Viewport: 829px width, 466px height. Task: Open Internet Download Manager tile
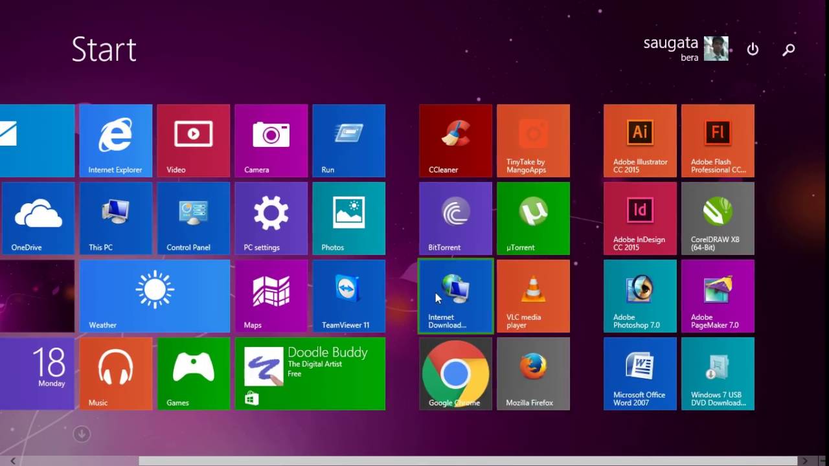pos(456,296)
